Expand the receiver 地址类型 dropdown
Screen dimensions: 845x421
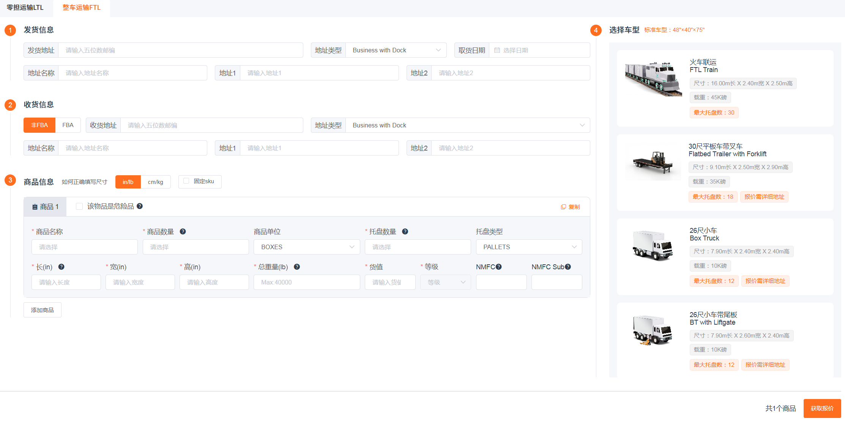pyautogui.click(x=468, y=125)
